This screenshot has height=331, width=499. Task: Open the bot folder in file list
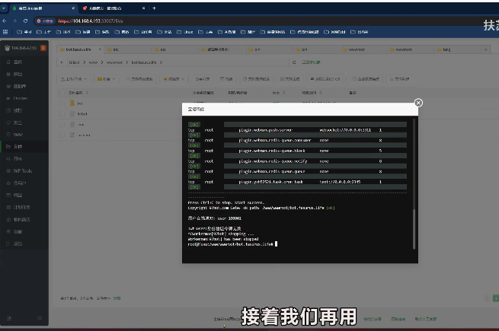80,103
